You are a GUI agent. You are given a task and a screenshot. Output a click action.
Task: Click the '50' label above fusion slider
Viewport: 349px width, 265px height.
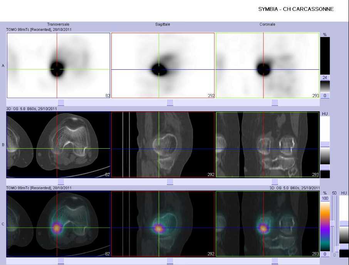(334, 193)
